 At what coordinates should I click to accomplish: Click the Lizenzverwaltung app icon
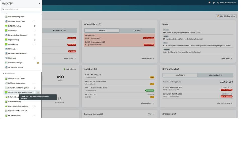[x=6, y=102]
